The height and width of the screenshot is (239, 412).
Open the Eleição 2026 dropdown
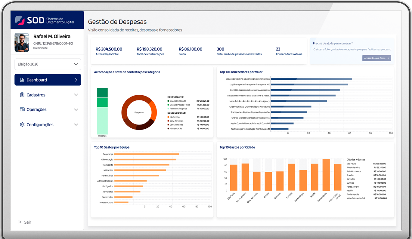click(48, 64)
